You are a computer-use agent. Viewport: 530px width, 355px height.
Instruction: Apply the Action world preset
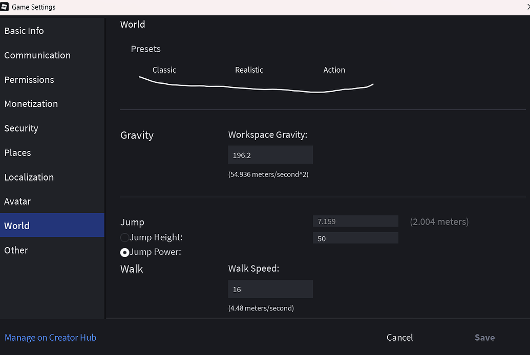(x=334, y=70)
